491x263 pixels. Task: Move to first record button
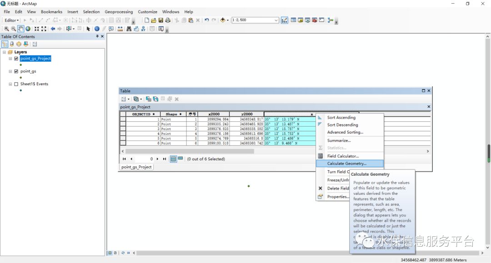point(124,159)
